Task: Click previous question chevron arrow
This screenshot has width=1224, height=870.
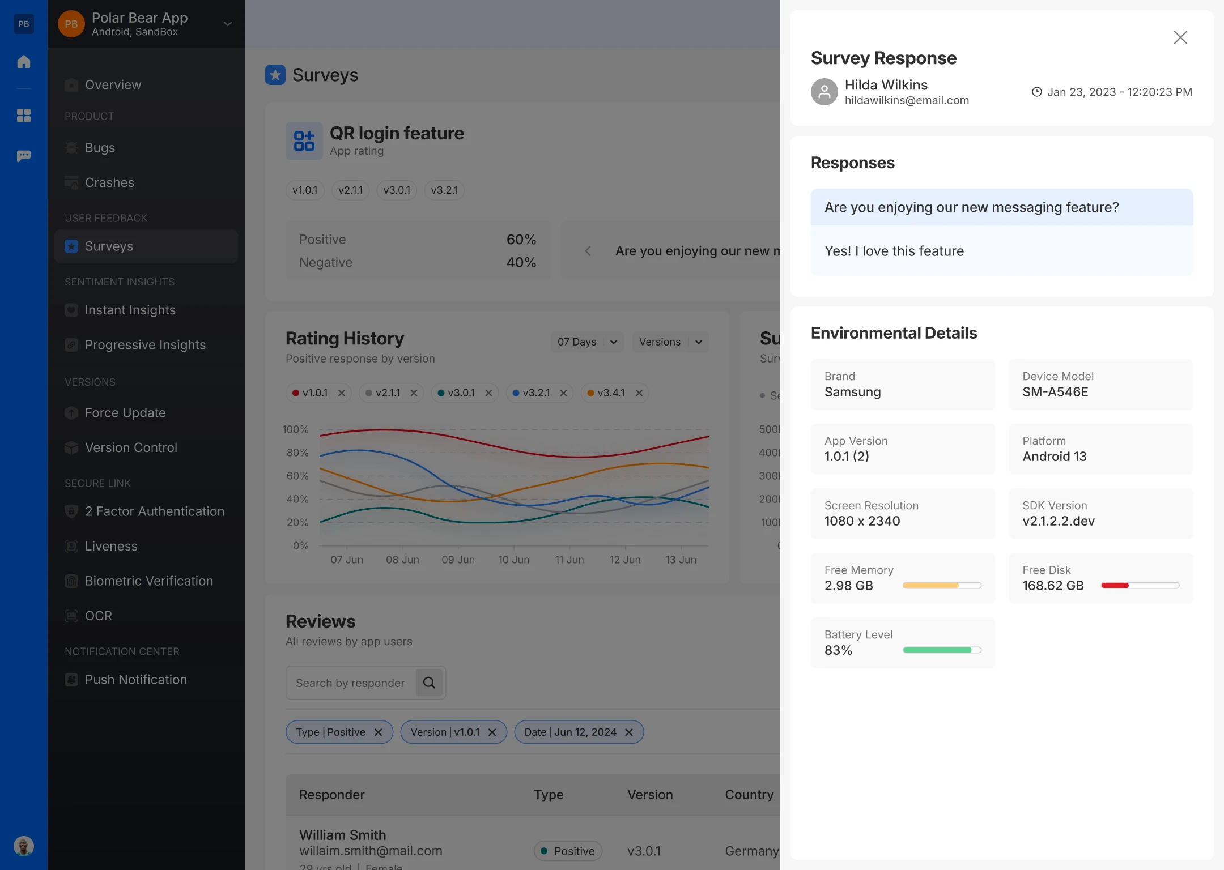Action: point(588,251)
